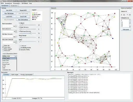
Task: Click the Max Num Sensors field
Action: (9, 42)
